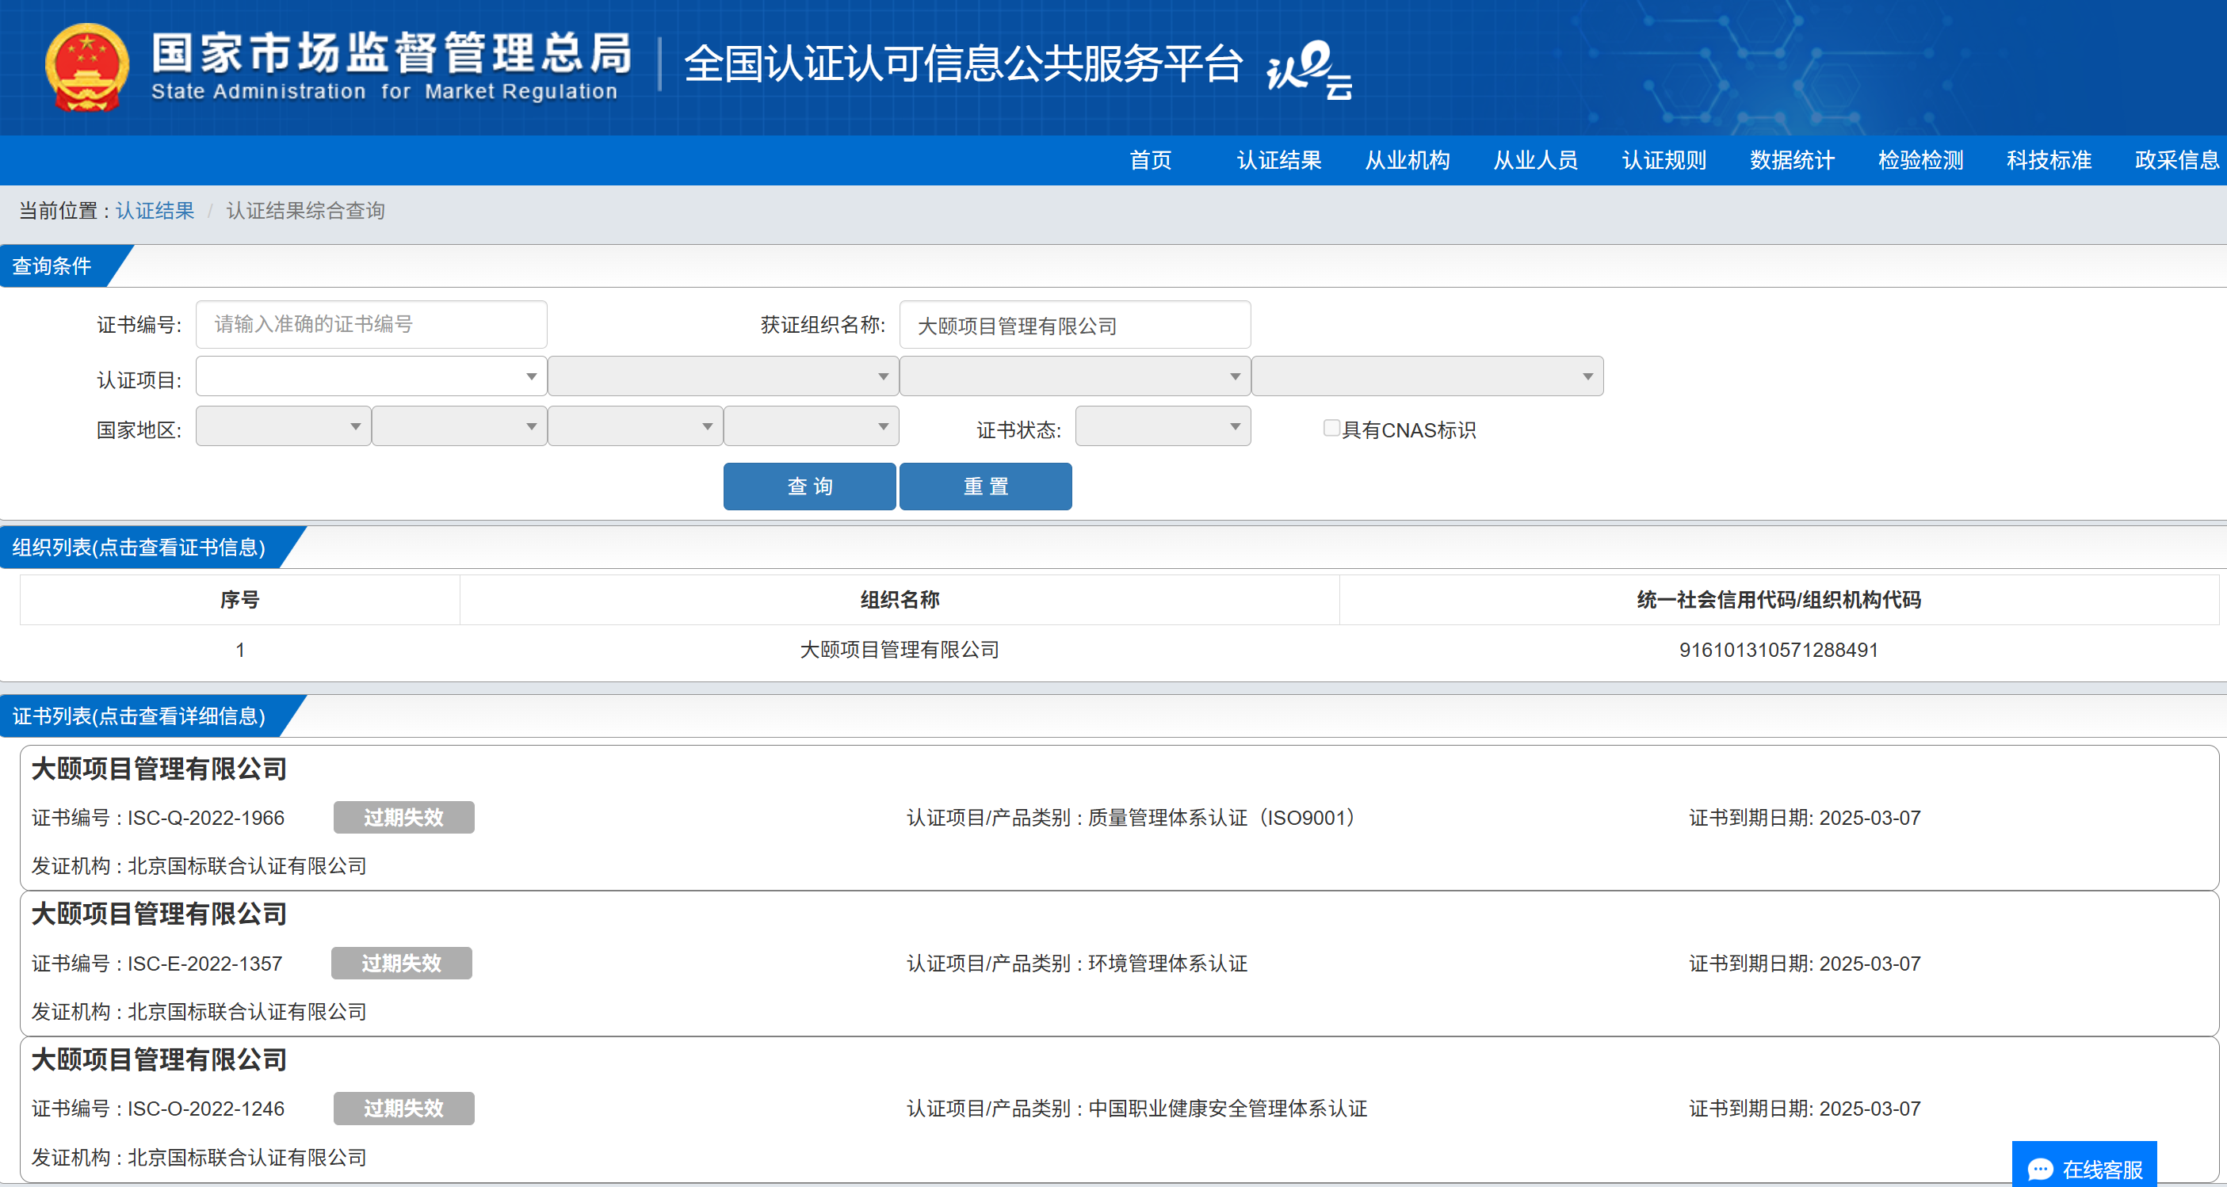Follow the 认证结果 breadcrumb link
This screenshot has width=2227, height=1187.
(155, 210)
